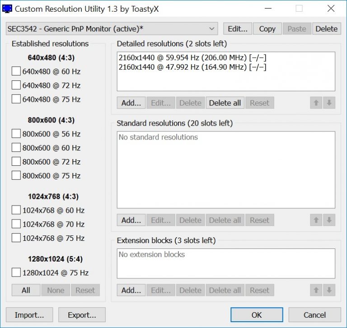Click move-up arrow in Extension blocks section

316,290
